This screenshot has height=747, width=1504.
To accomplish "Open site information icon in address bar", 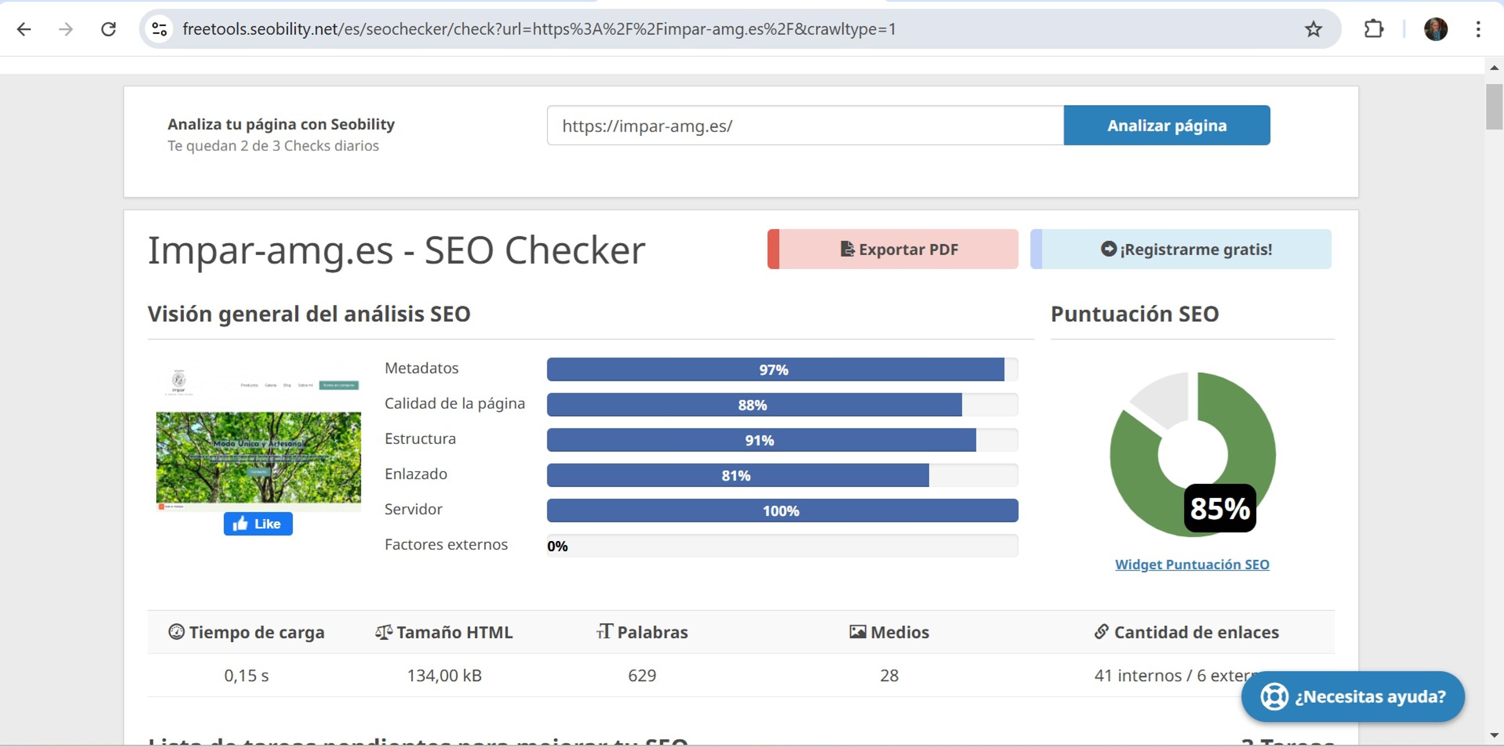I will (x=159, y=29).
